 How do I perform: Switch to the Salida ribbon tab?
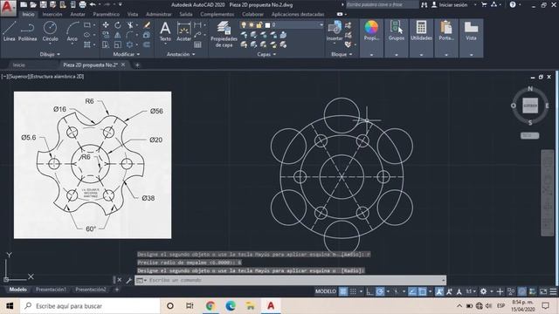[186, 14]
